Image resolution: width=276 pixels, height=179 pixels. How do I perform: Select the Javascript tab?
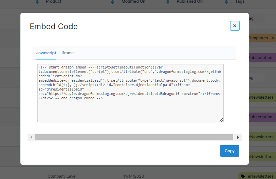coord(46,53)
